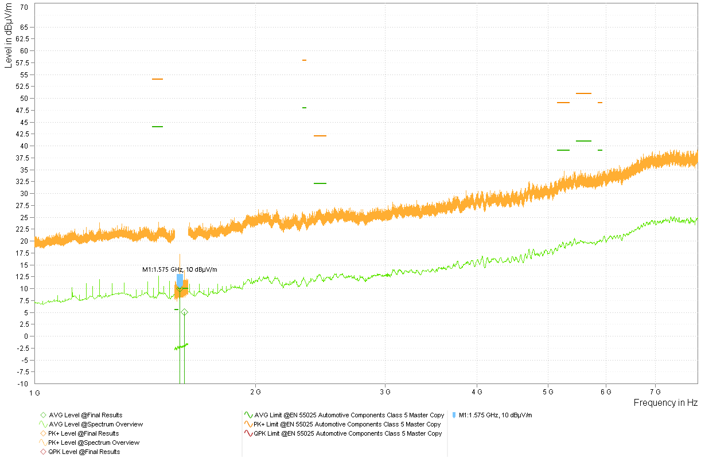Click the green diamond AVG Level Final Results legend icon
The height and width of the screenshot is (462, 701).
42,415
